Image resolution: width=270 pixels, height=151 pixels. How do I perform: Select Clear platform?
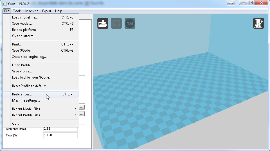[41, 36]
